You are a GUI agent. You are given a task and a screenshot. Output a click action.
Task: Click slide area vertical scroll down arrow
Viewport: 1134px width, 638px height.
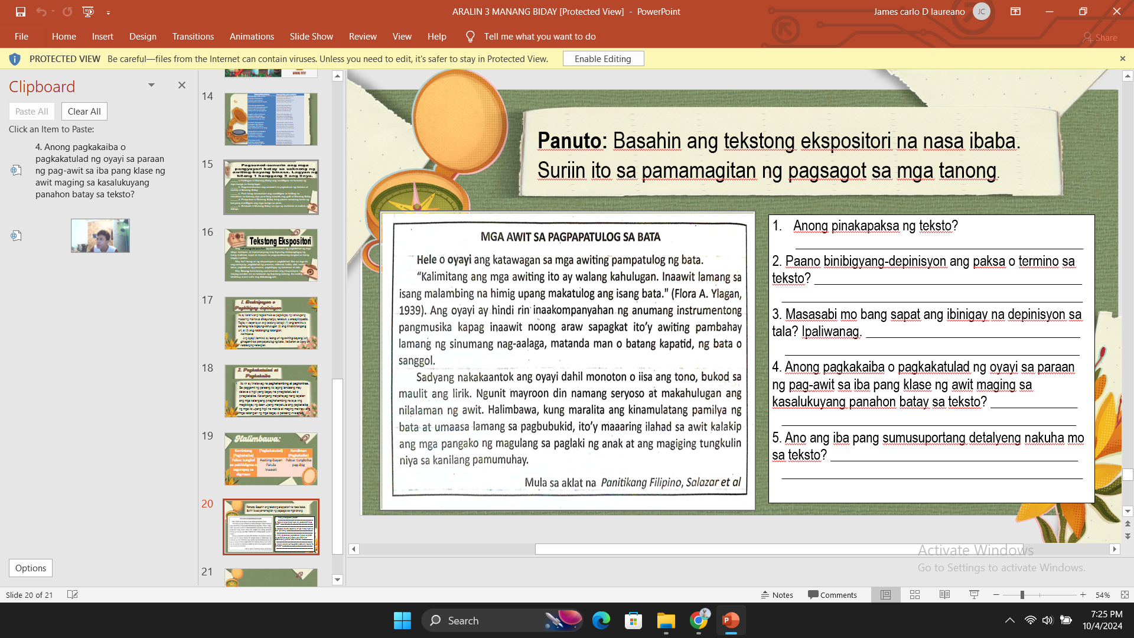coord(1128,511)
